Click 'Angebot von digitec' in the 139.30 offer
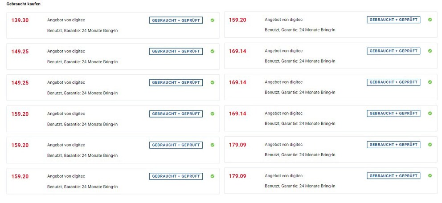Viewport: 442px width, 203px height. coord(66,20)
